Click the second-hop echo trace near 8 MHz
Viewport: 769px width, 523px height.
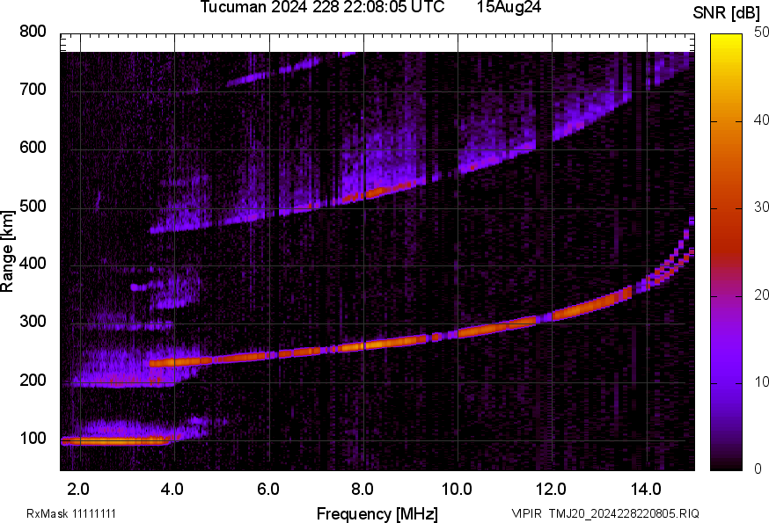tap(363, 195)
